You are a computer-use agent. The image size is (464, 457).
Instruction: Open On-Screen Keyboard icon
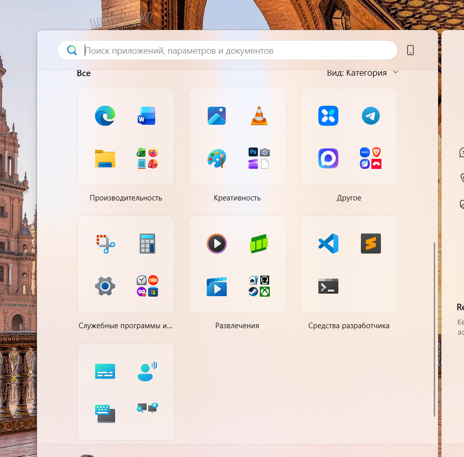105,414
